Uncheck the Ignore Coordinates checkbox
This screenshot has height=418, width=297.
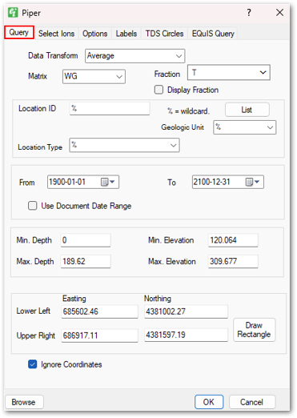[x=33, y=364]
